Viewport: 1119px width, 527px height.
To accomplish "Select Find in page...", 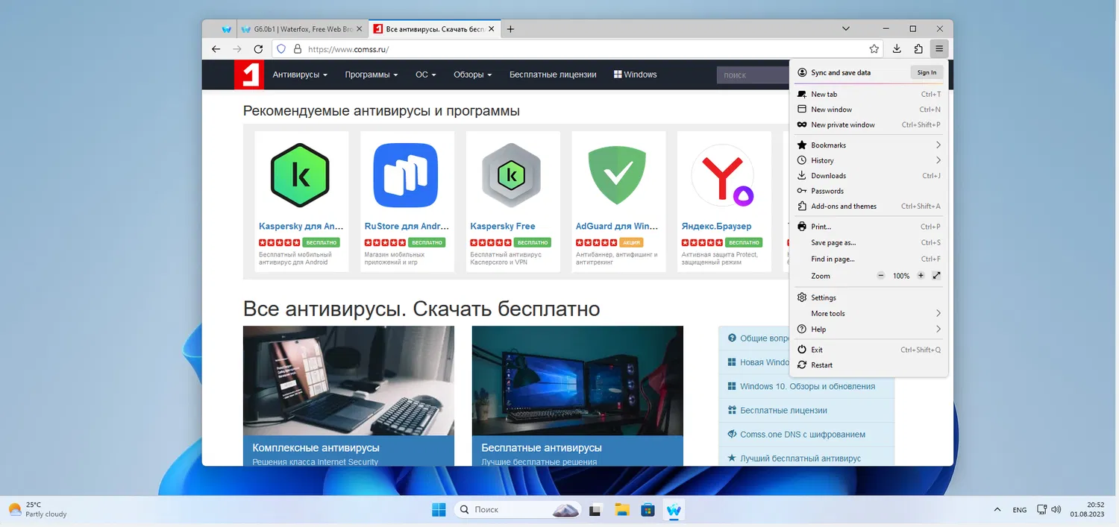I will click(868, 259).
